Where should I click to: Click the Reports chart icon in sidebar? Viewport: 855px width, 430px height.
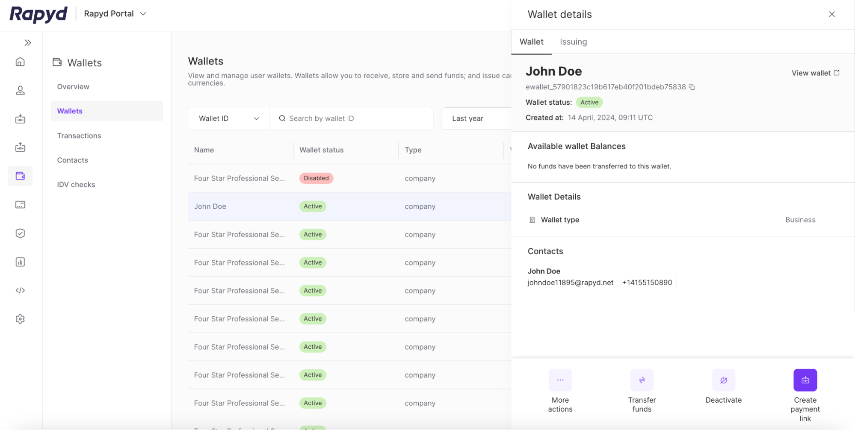[x=20, y=262]
